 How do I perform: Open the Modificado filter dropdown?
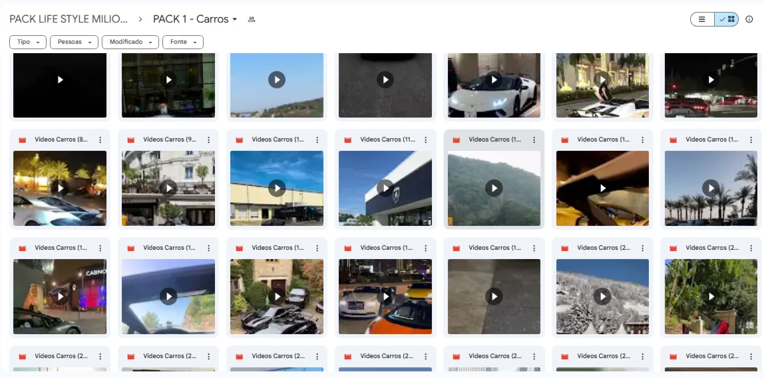(130, 43)
